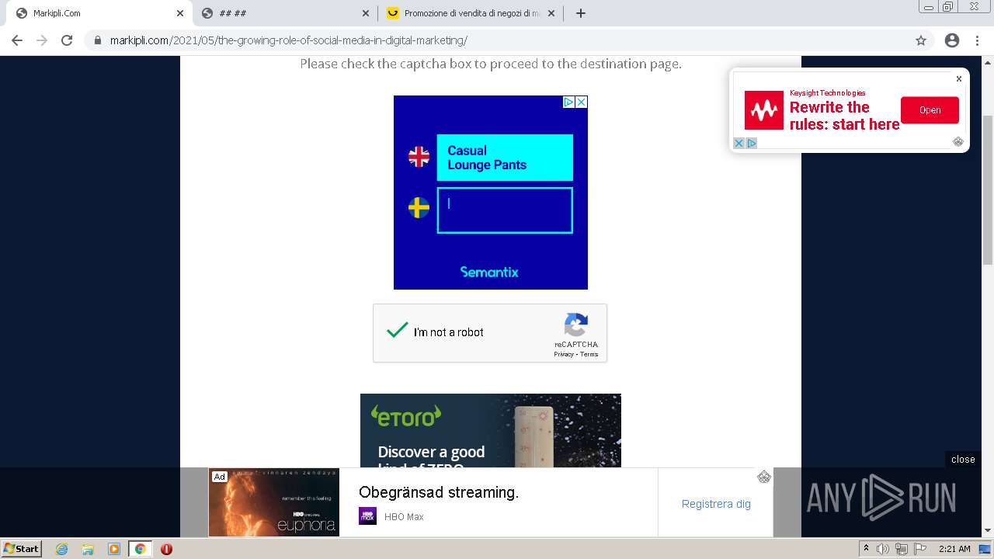Open the Chrome three-dot menu
This screenshot has width=994, height=559.
(x=977, y=40)
